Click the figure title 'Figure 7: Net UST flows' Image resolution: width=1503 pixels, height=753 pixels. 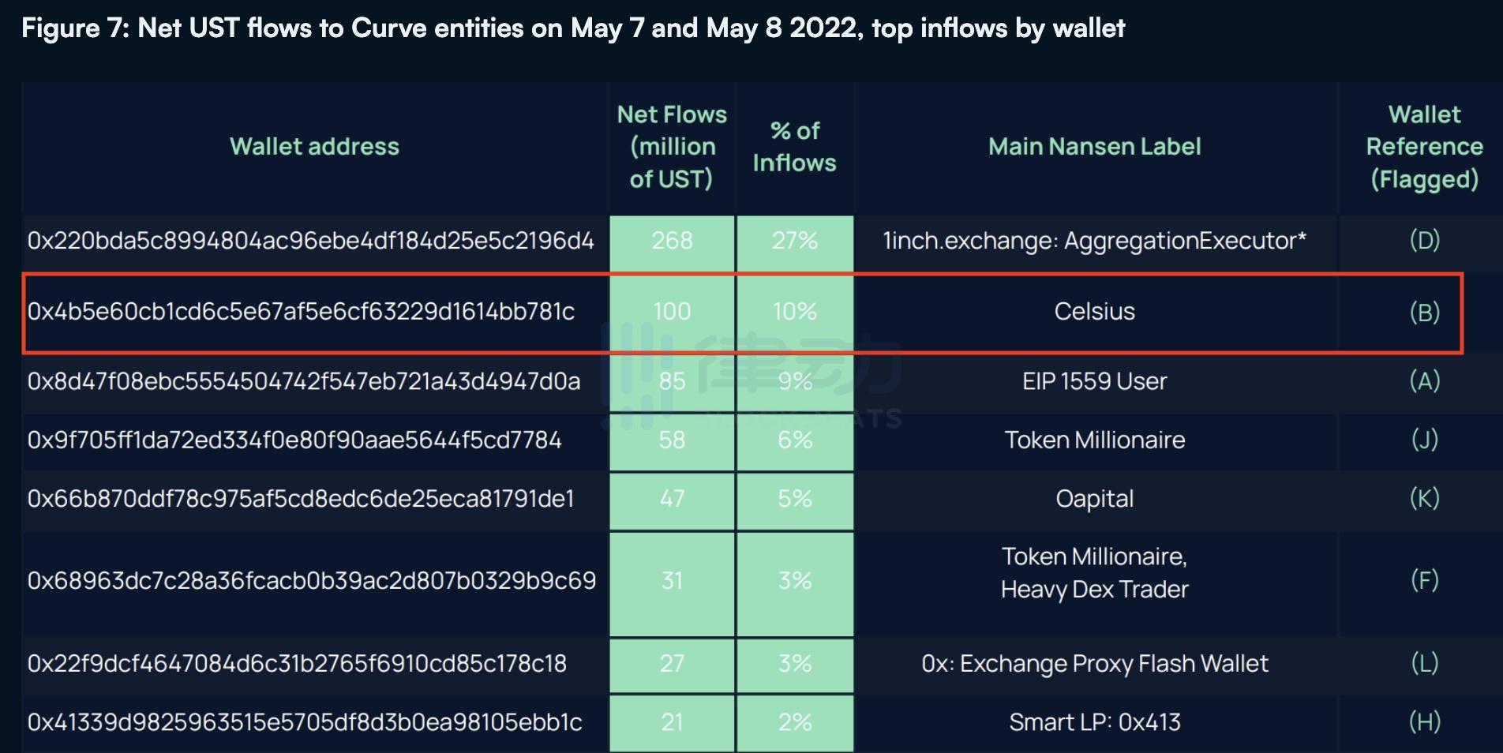tap(572, 28)
